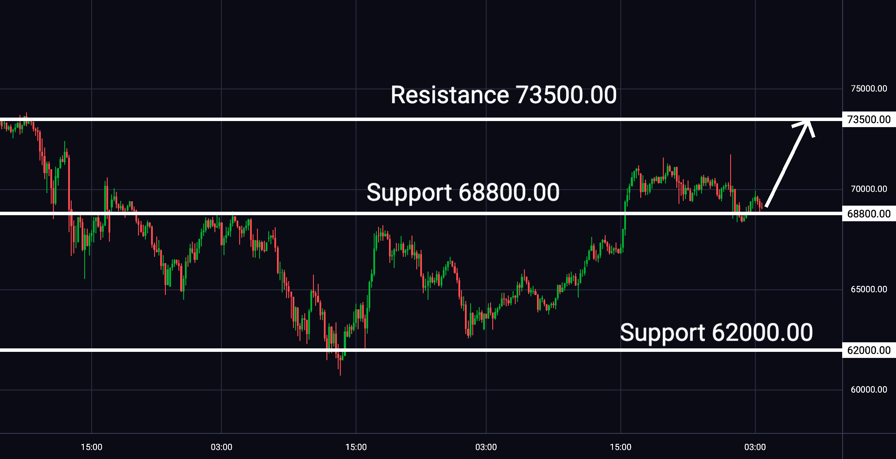Image resolution: width=896 pixels, height=459 pixels.
Task: Click the 70000.00 price scale tick
Action: click(869, 189)
